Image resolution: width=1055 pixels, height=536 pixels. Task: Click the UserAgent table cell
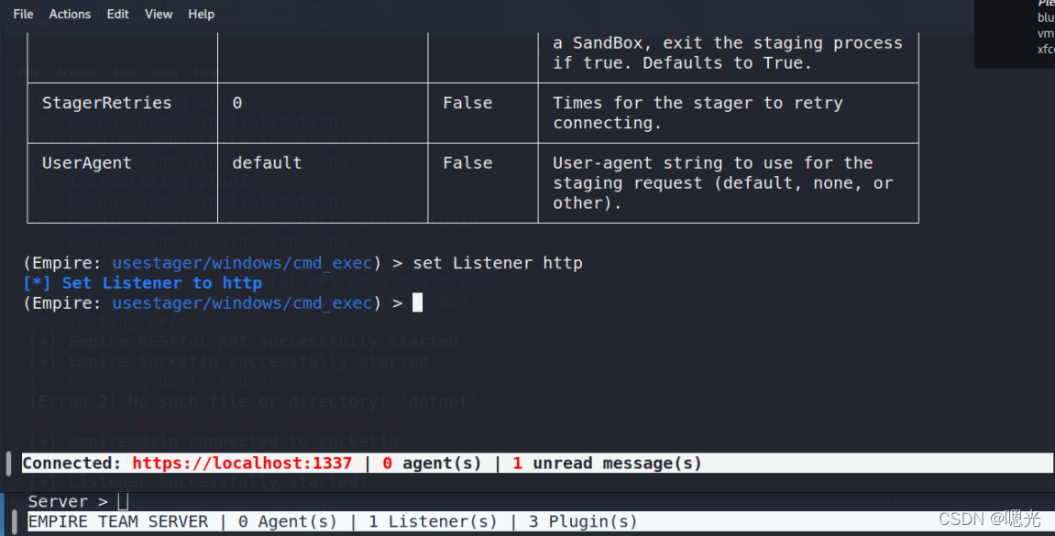[x=87, y=163]
